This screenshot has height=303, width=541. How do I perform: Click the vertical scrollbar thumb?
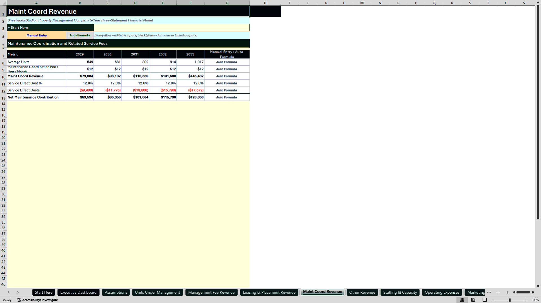point(538,112)
